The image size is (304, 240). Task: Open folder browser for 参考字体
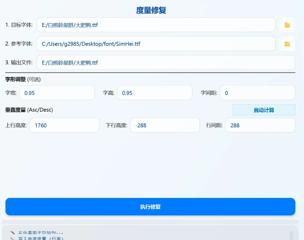pyautogui.click(x=287, y=44)
